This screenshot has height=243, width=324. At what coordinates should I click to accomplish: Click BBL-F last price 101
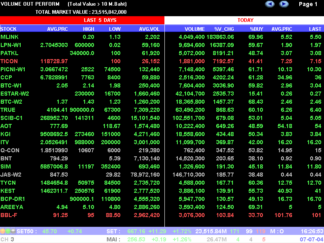point(316,215)
